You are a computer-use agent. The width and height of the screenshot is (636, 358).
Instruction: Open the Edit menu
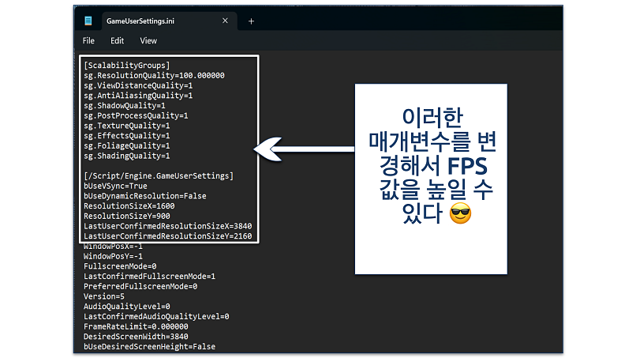pyautogui.click(x=118, y=40)
